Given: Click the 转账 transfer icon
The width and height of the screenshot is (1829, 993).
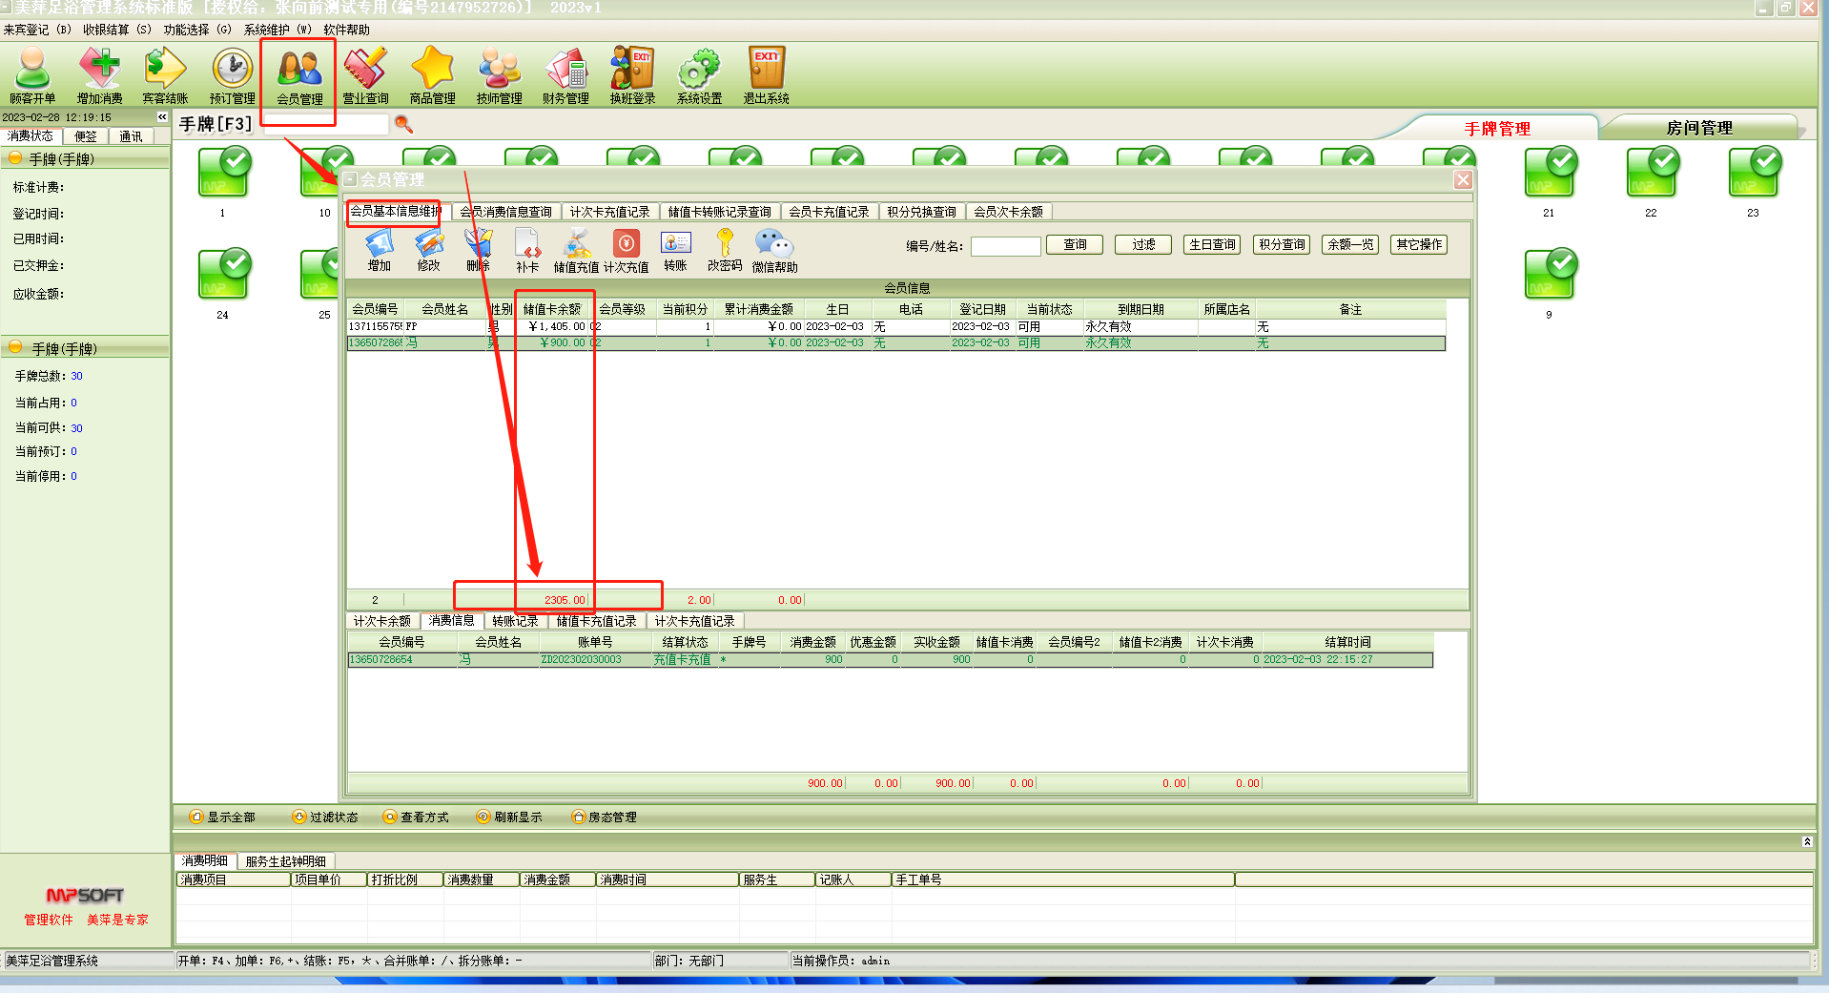Looking at the screenshot, I should pyautogui.click(x=675, y=251).
